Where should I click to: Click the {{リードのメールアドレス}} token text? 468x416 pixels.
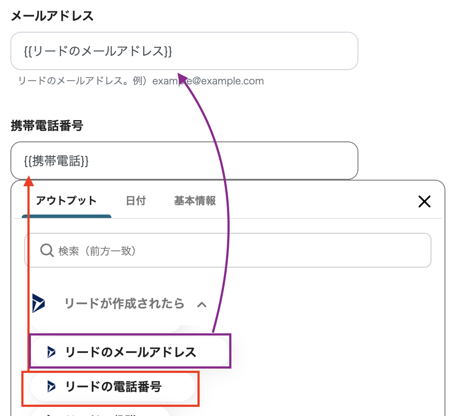pos(98,51)
